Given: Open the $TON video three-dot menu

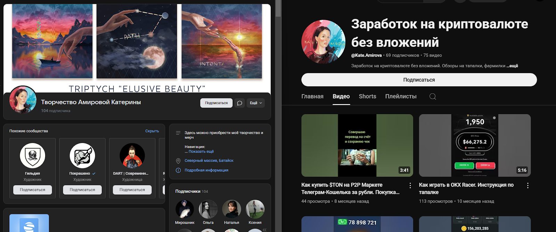Looking at the screenshot, I should point(410,186).
